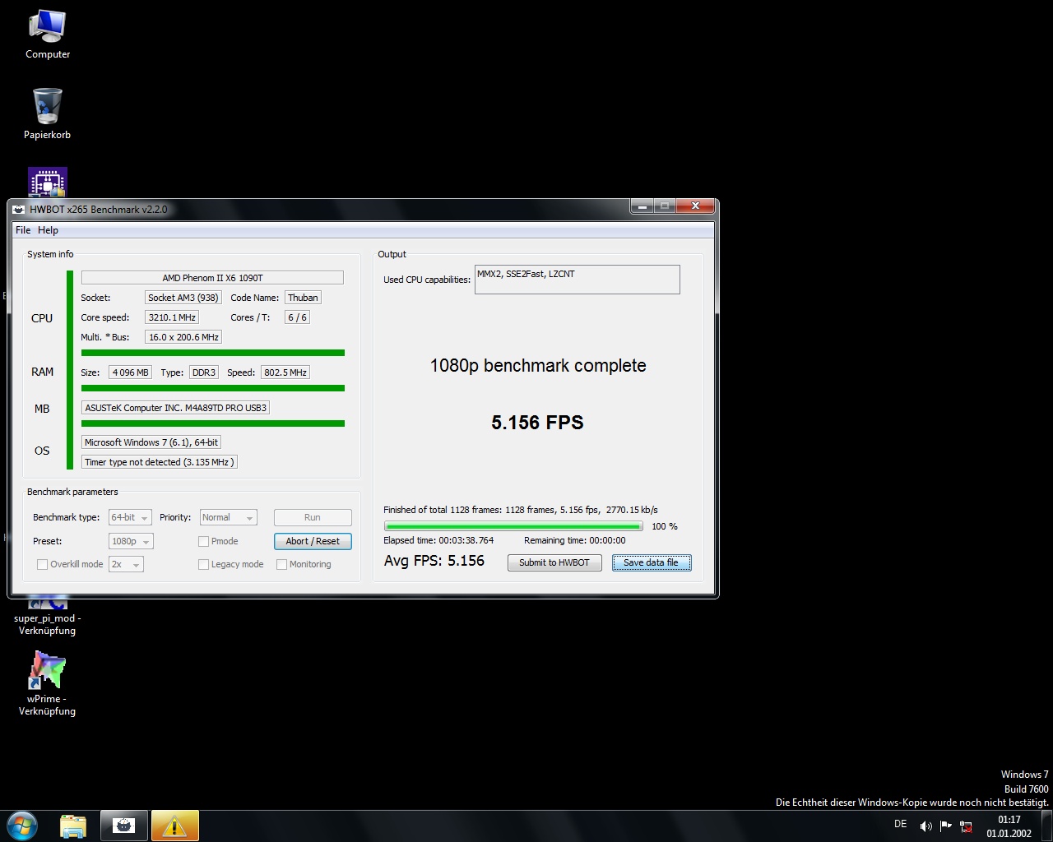Image resolution: width=1053 pixels, height=842 pixels.
Task: Click the 5.156 FPS result text
Action: 537,423
